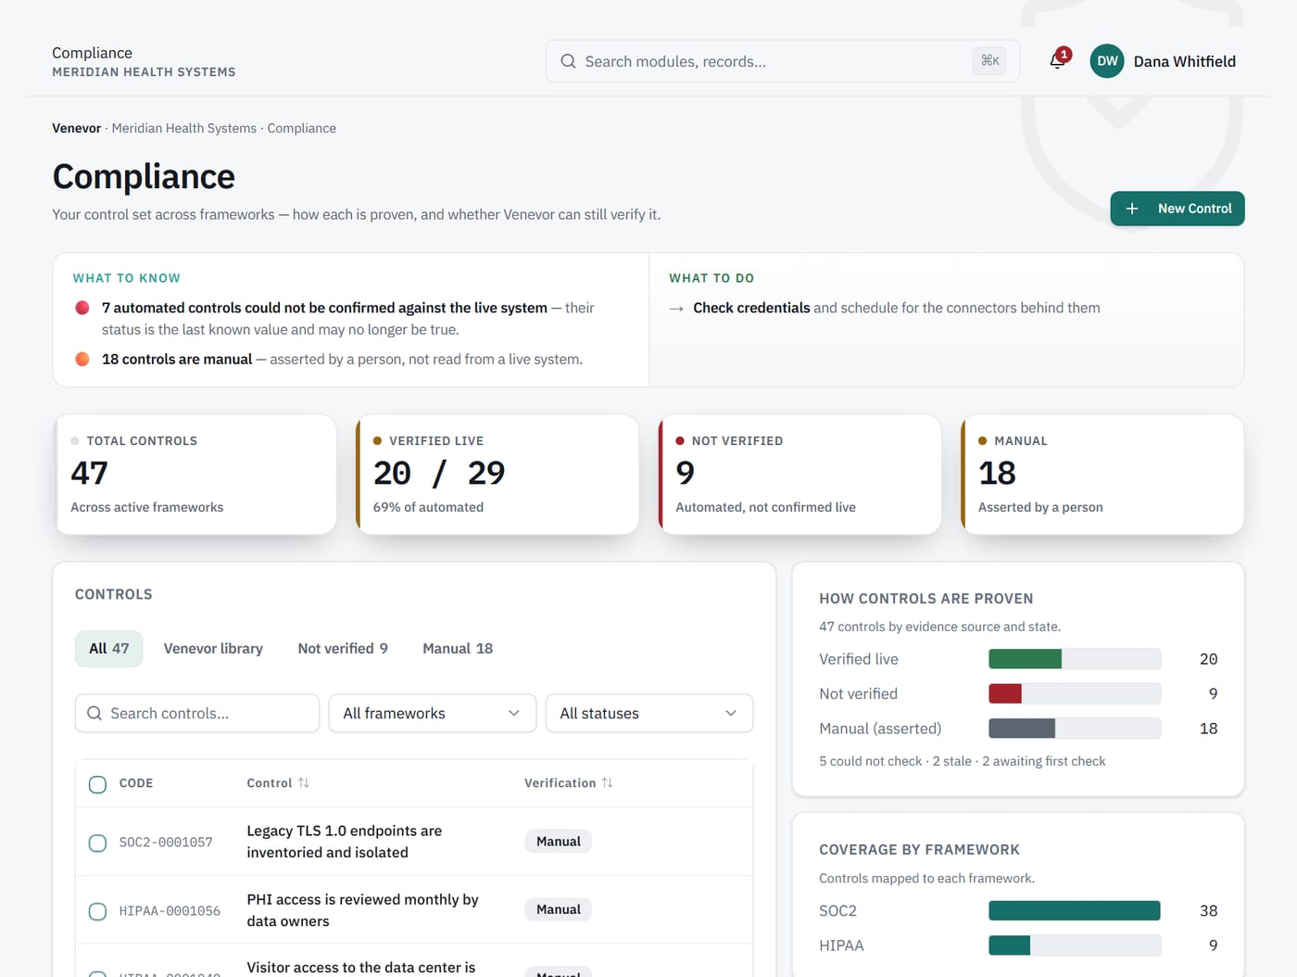The image size is (1297, 977).
Task: Open the notifications bell
Action: pyautogui.click(x=1057, y=61)
